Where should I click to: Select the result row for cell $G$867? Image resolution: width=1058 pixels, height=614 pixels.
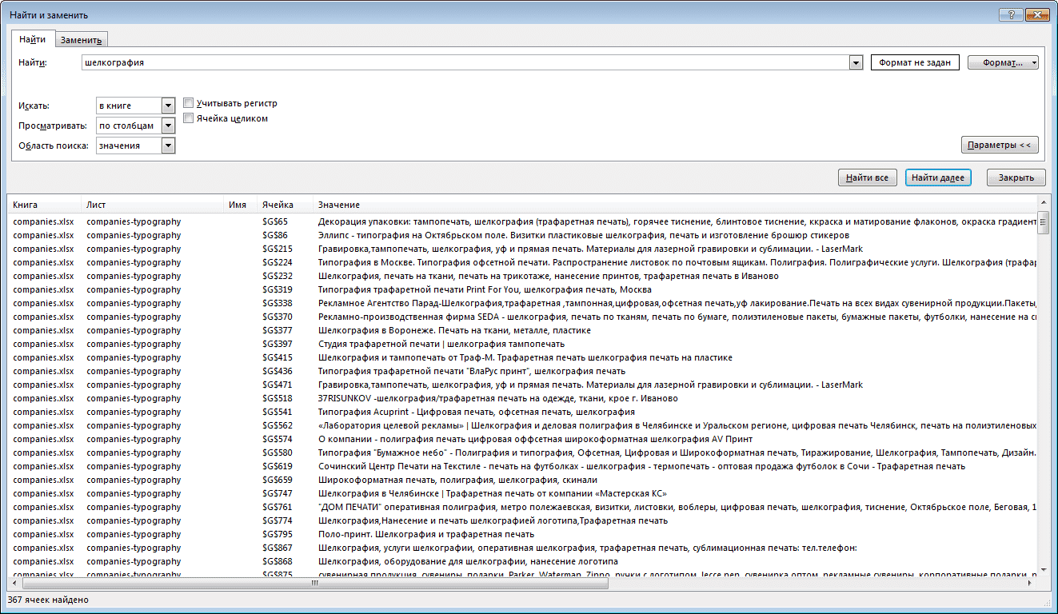(522, 548)
